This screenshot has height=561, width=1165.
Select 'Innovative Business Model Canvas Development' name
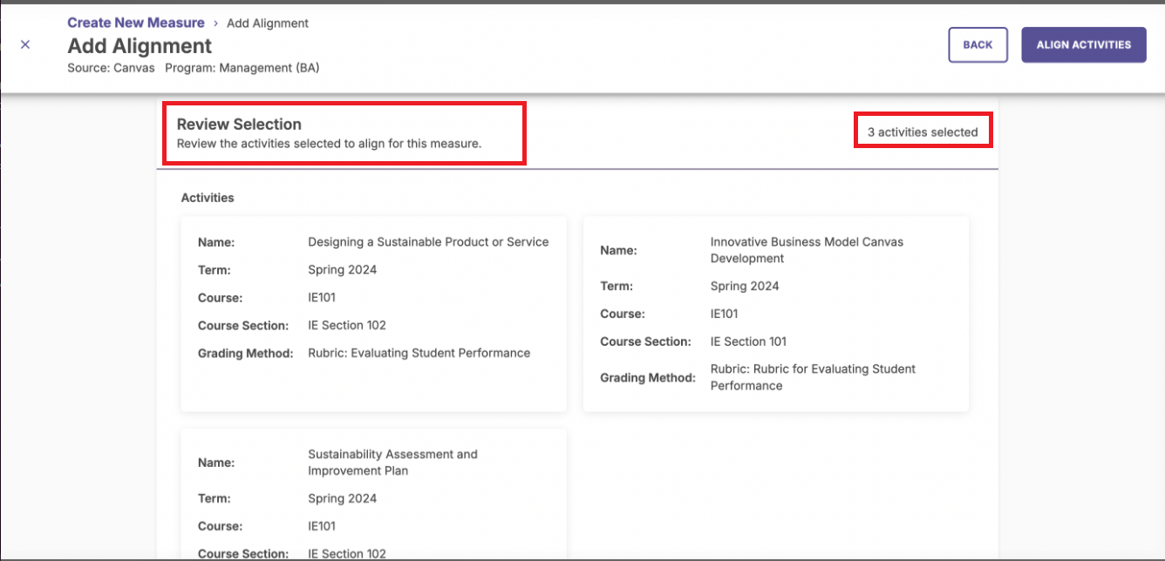pyautogui.click(x=807, y=250)
